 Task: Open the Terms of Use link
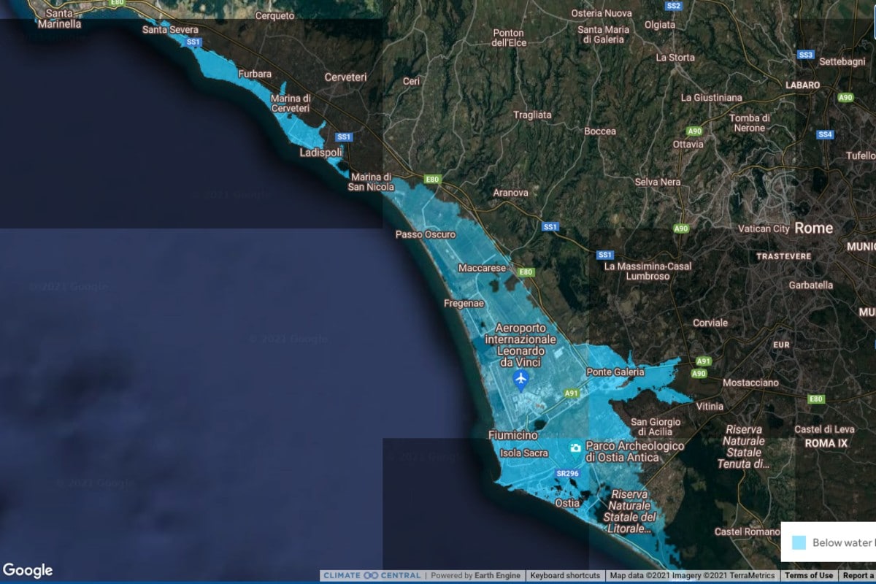point(809,575)
